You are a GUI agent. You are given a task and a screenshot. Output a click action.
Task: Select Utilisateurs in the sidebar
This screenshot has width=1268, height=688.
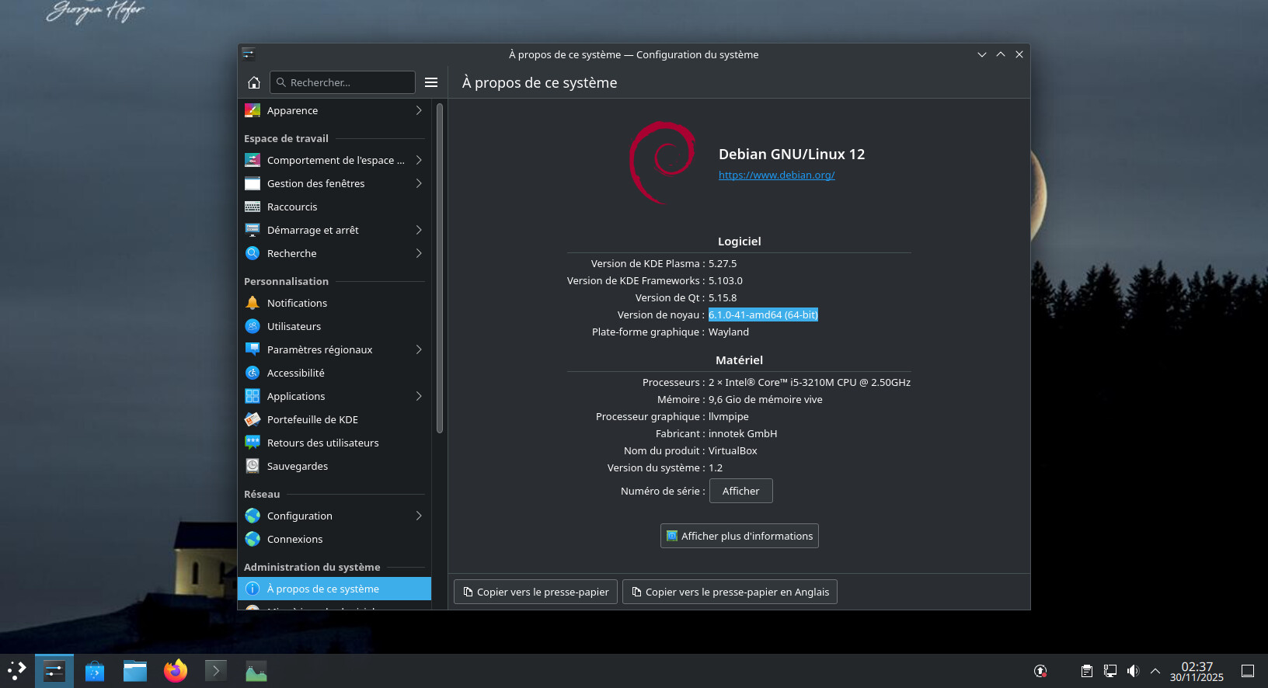tap(294, 326)
